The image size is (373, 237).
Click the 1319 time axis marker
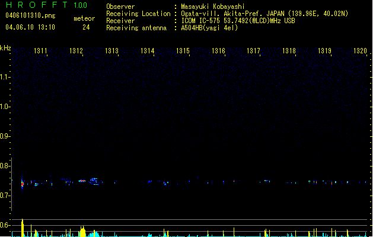pyautogui.click(x=325, y=51)
